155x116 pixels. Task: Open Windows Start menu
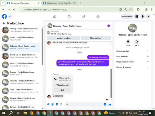(4, 113)
